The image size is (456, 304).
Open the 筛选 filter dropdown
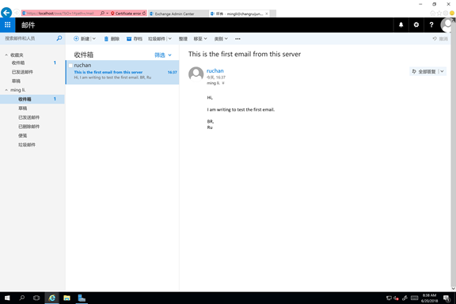click(163, 55)
